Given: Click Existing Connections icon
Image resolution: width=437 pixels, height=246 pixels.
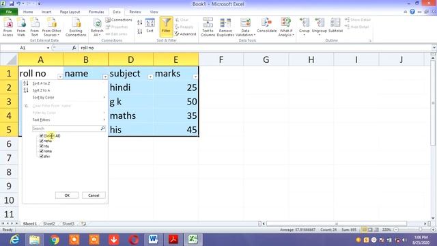Looking at the screenshot, I should (x=76, y=27).
